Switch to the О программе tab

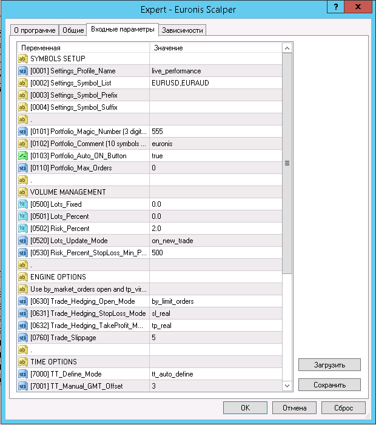pyautogui.click(x=35, y=30)
